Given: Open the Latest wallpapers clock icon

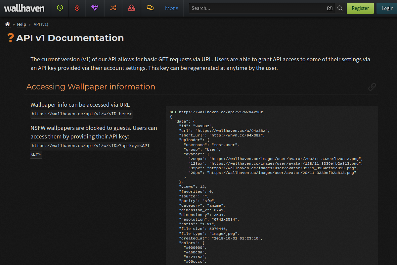Looking at the screenshot, I should tap(60, 8).
